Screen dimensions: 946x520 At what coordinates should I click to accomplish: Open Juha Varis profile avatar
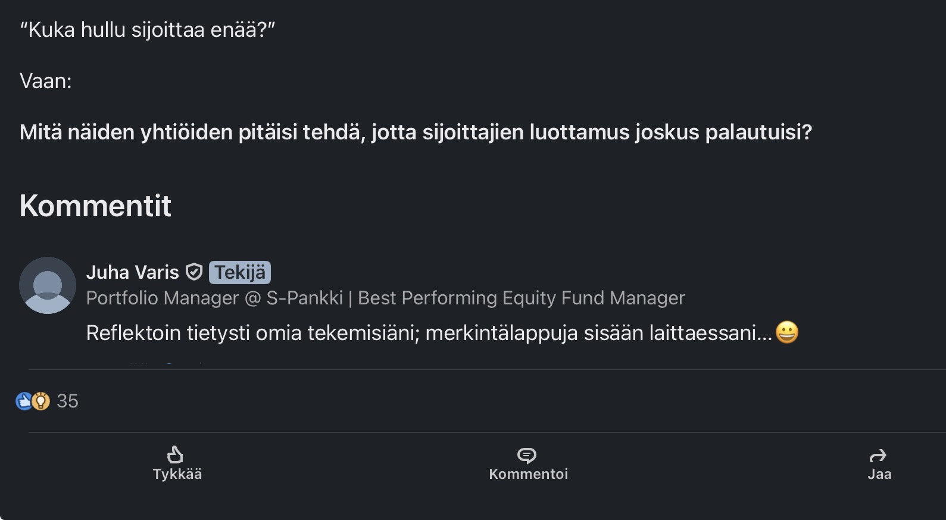point(48,285)
